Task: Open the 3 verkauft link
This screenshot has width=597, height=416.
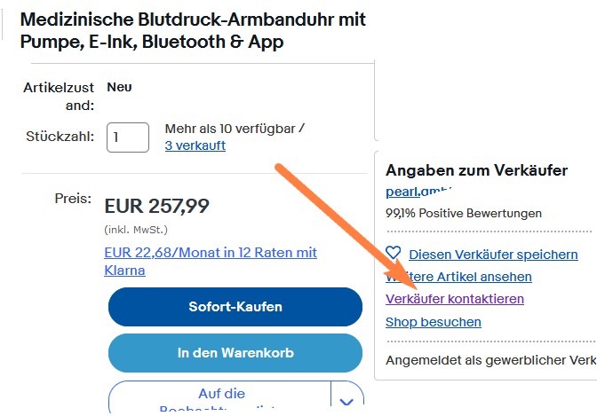Action: click(x=195, y=145)
